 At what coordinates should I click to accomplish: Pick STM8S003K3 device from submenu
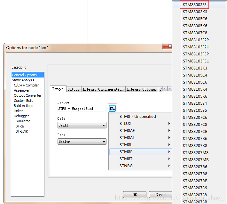coord(199,12)
